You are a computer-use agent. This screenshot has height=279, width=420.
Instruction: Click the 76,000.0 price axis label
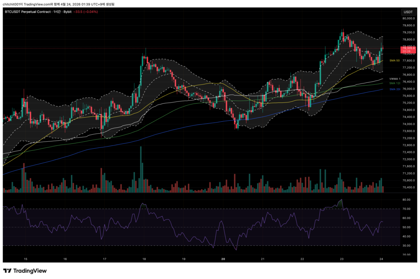click(x=409, y=89)
